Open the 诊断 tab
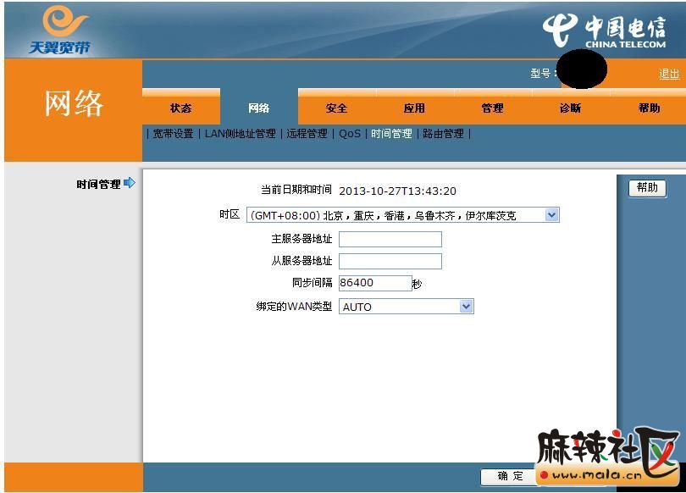 pyautogui.click(x=570, y=108)
